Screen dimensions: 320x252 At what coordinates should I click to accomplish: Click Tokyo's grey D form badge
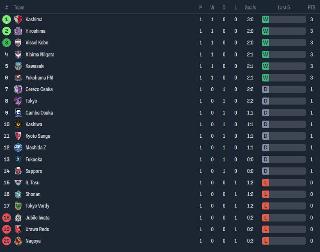click(x=265, y=101)
